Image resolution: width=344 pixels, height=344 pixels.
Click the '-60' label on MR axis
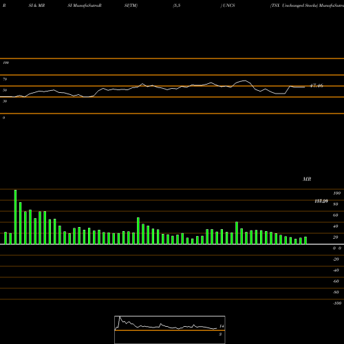(336, 281)
